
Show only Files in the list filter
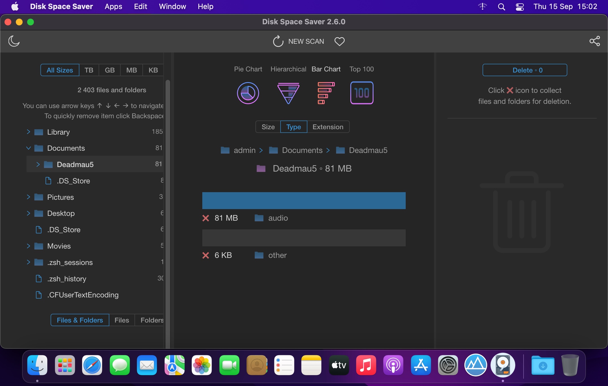(x=121, y=320)
